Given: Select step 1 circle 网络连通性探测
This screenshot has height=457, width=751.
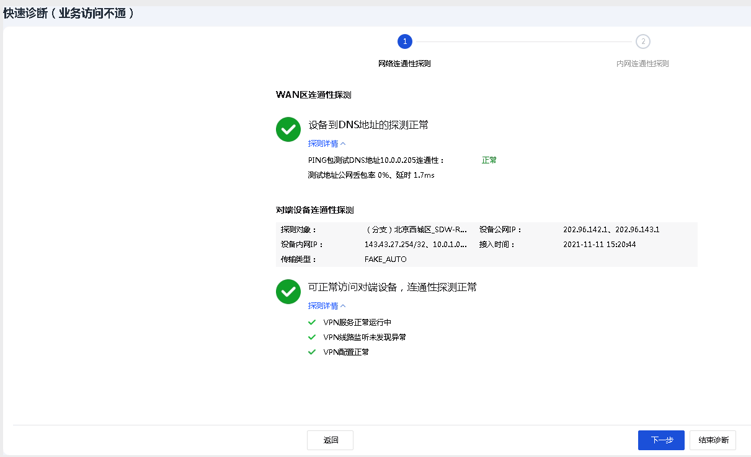Looking at the screenshot, I should pyautogui.click(x=404, y=41).
